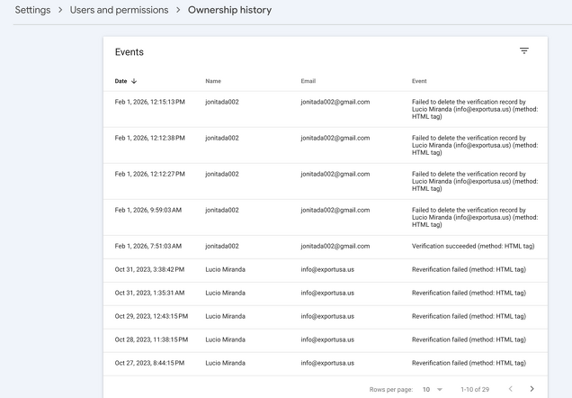Go to previous page of events
This screenshot has width=572, height=398.
pos(511,389)
